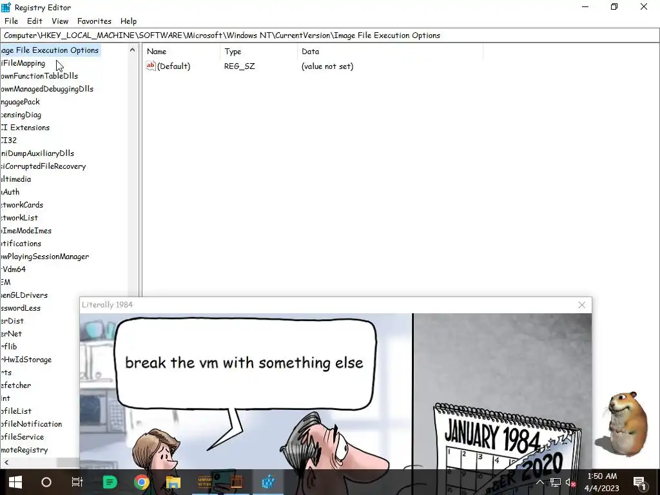Viewport: 660px width, 495px height.
Task: Select the KnownManagedDebuggingDlls key
Action: [46, 89]
